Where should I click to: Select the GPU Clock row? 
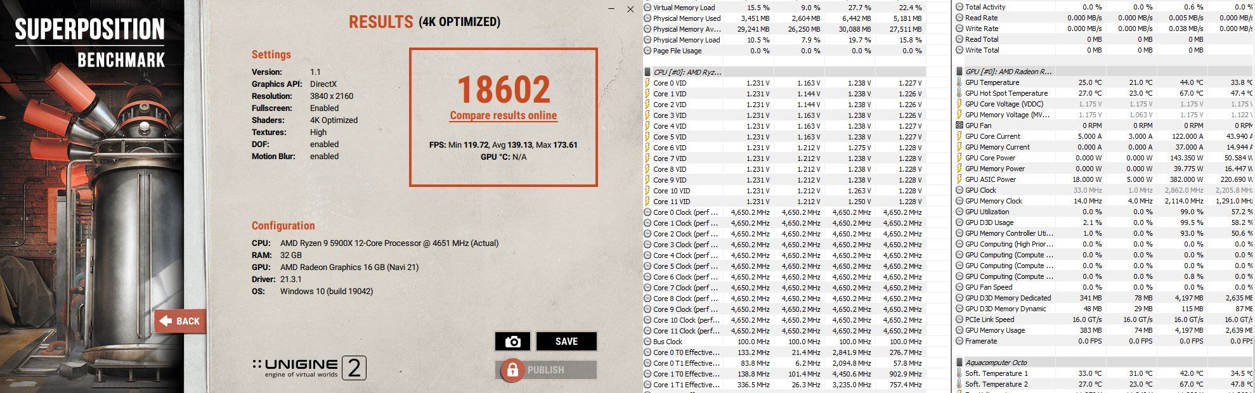[x=1104, y=190]
